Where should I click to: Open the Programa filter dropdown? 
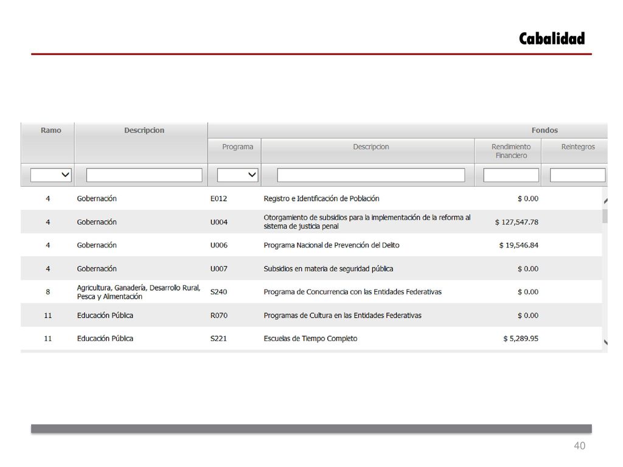tap(238, 175)
